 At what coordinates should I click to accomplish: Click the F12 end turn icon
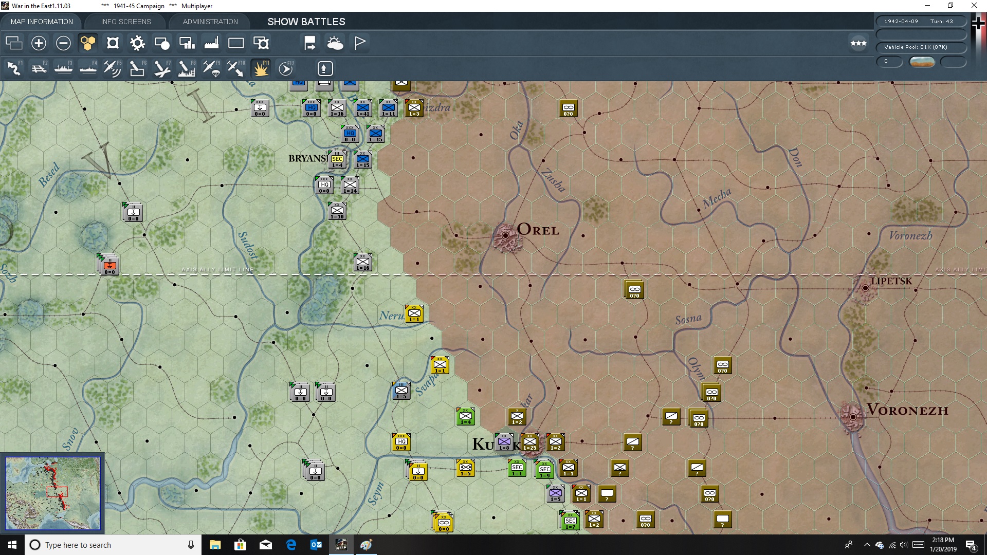(x=286, y=68)
